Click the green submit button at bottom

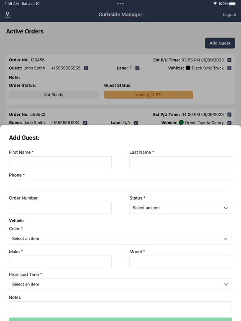coord(120,319)
